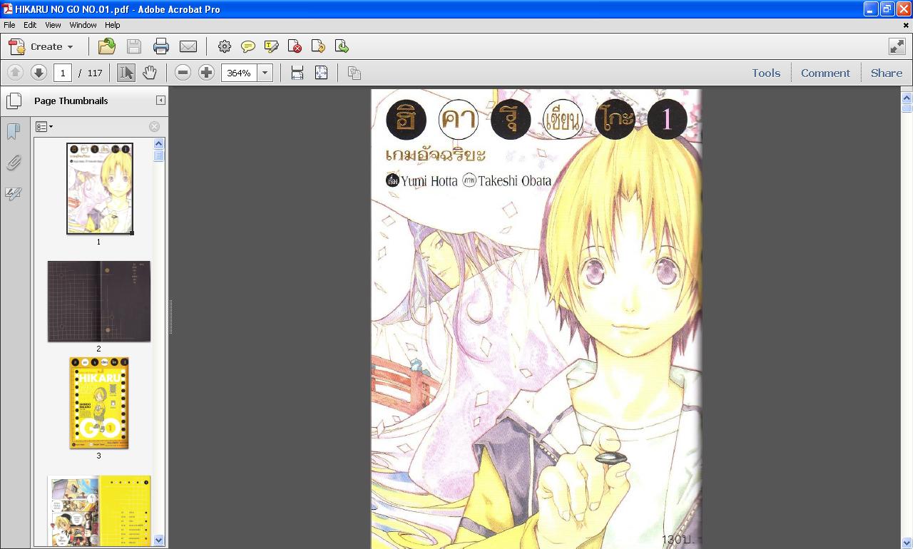Open the Signatures navigation panel
The image size is (915, 549).
[13, 193]
